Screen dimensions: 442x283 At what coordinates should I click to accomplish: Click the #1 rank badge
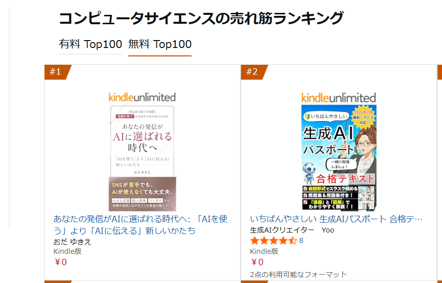point(55,72)
